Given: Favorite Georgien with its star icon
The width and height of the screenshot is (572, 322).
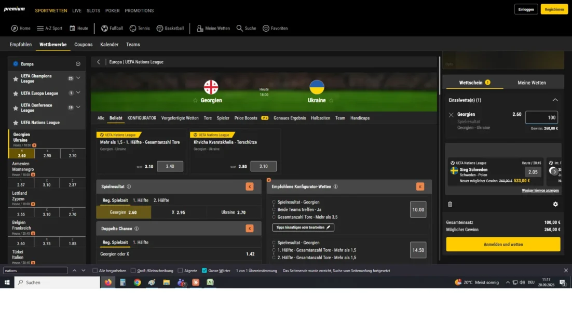Looking at the screenshot, I should click(195, 100).
